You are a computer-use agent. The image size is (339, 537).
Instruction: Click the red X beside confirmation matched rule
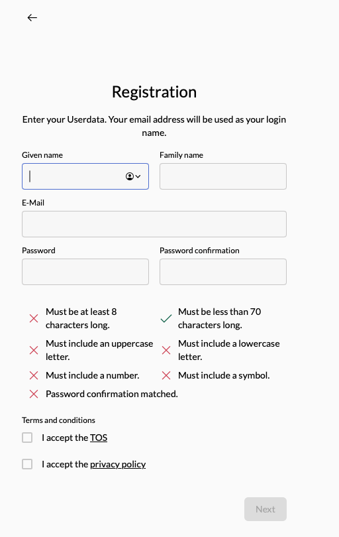point(34,394)
